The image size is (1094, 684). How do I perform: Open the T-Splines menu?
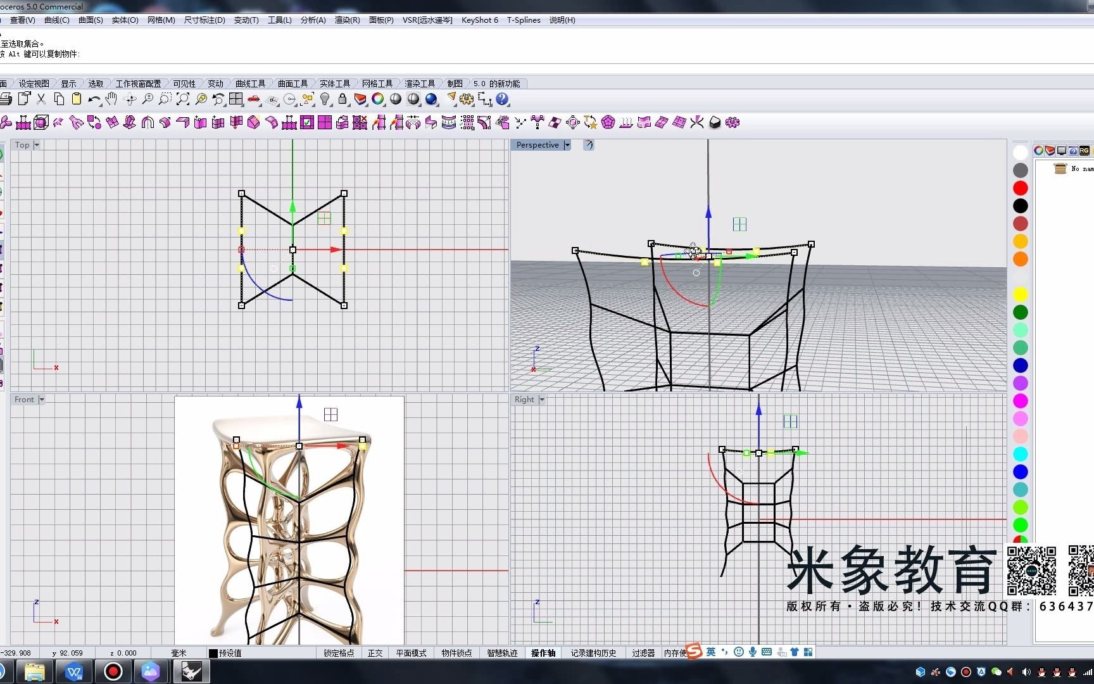coord(524,20)
